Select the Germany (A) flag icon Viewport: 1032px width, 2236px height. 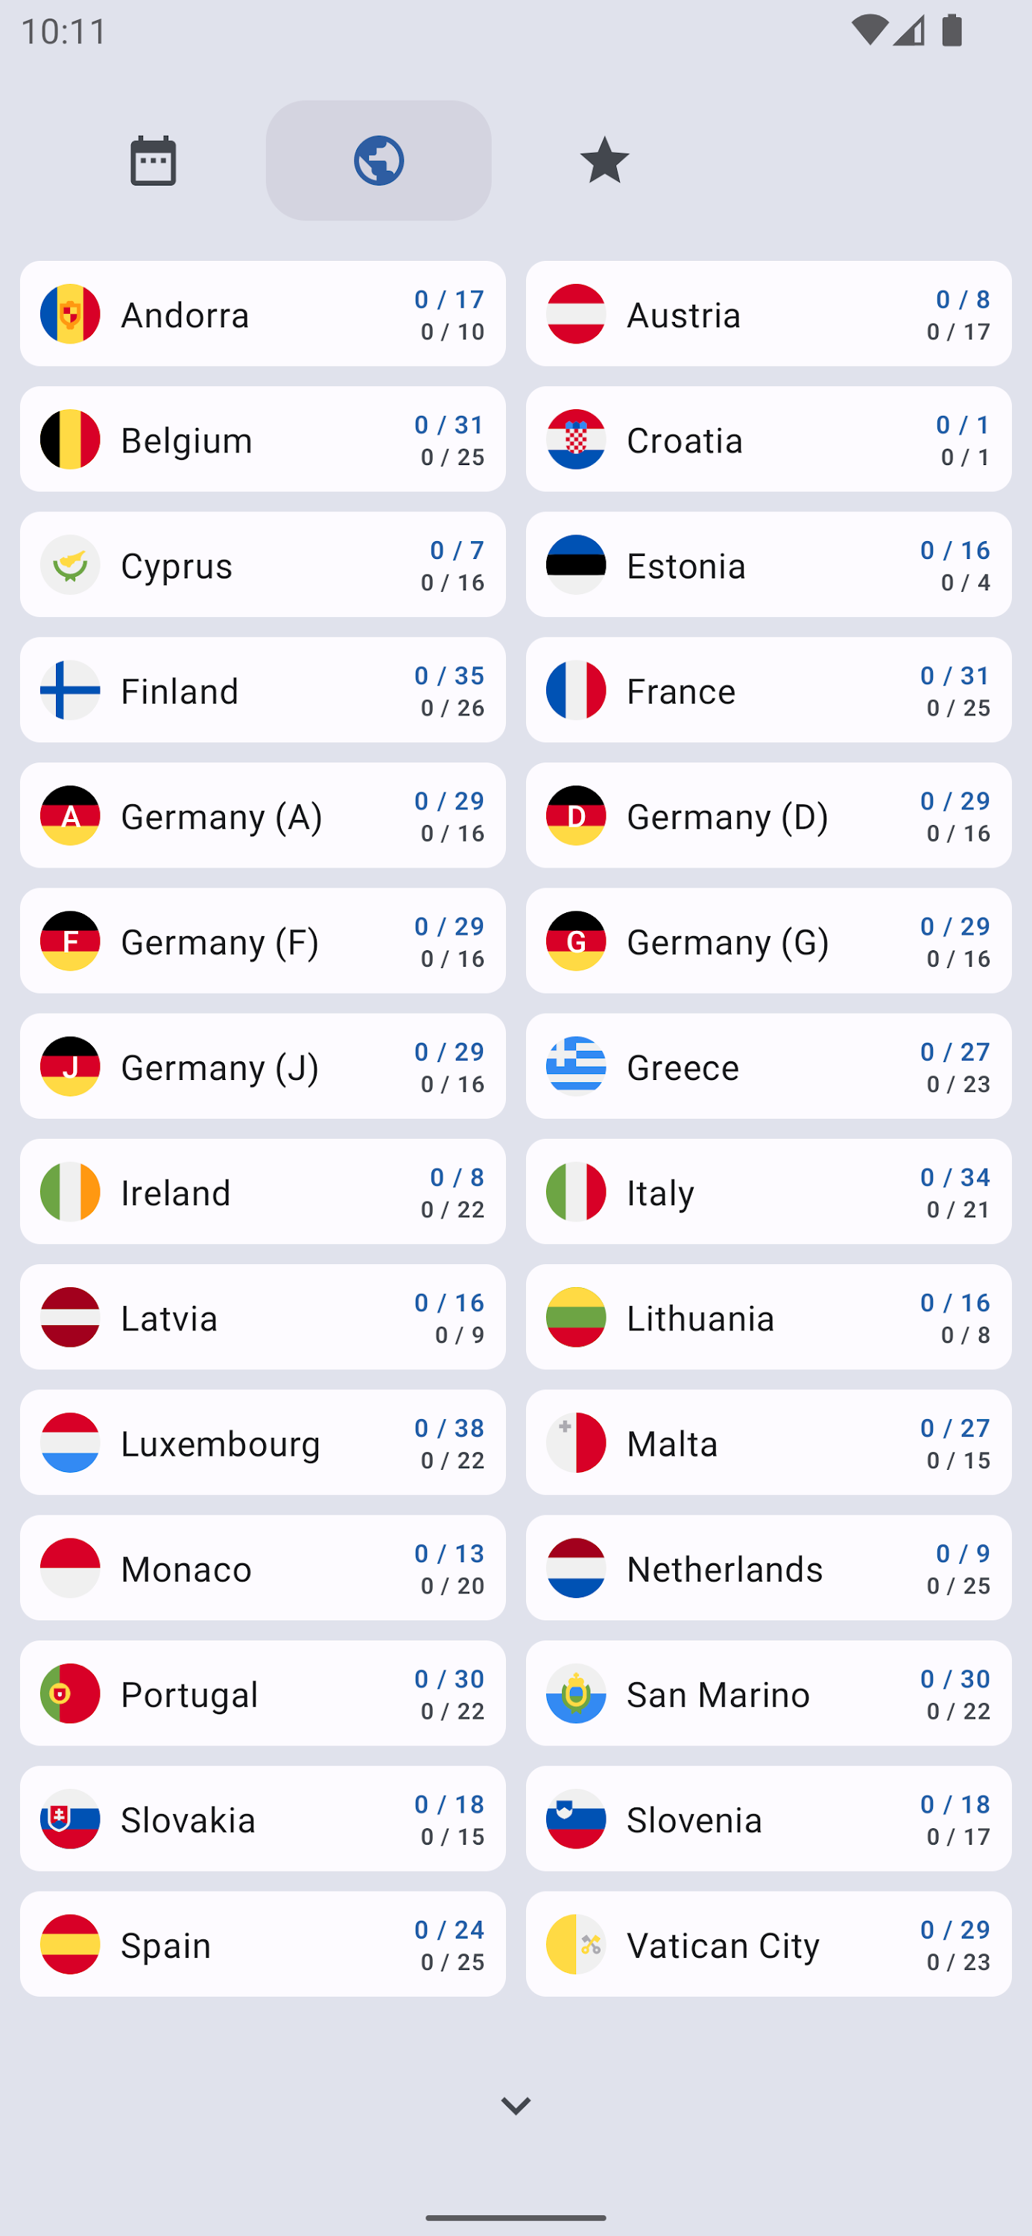70,816
